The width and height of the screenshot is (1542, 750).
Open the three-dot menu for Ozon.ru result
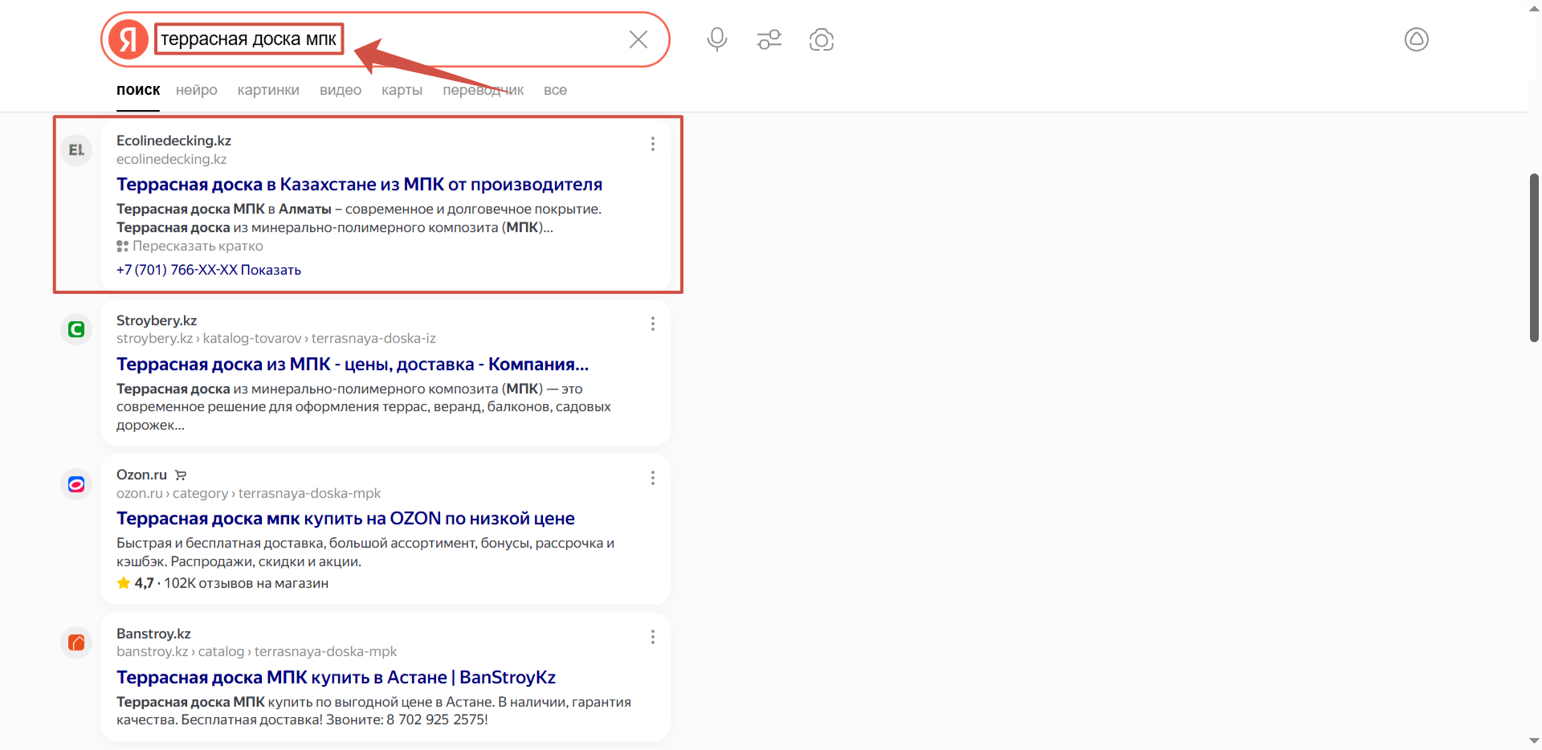click(x=652, y=479)
